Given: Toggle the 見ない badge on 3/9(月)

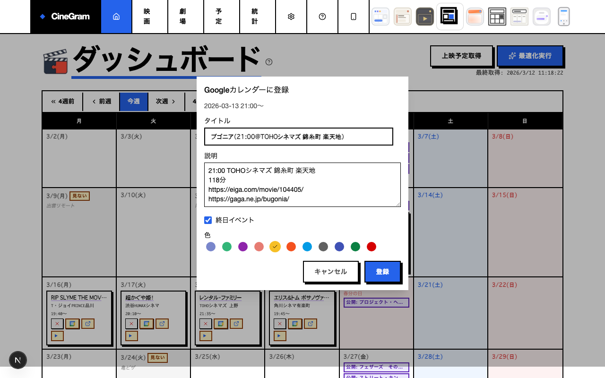Looking at the screenshot, I should 79,196.
